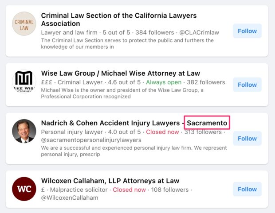Open Wilcoxen Callaham, LLP Attorneys at Law title
The width and height of the screenshot is (275, 213).
(x=110, y=181)
